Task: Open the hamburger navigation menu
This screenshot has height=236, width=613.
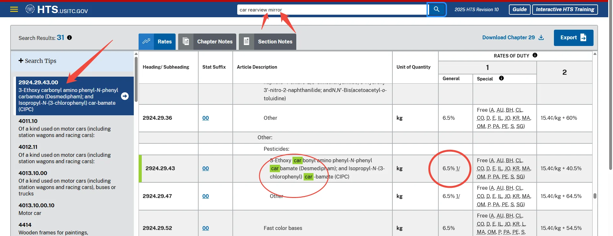Action: (x=14, y=10)
